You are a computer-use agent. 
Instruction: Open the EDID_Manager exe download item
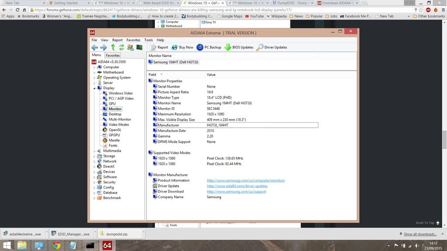70,234
